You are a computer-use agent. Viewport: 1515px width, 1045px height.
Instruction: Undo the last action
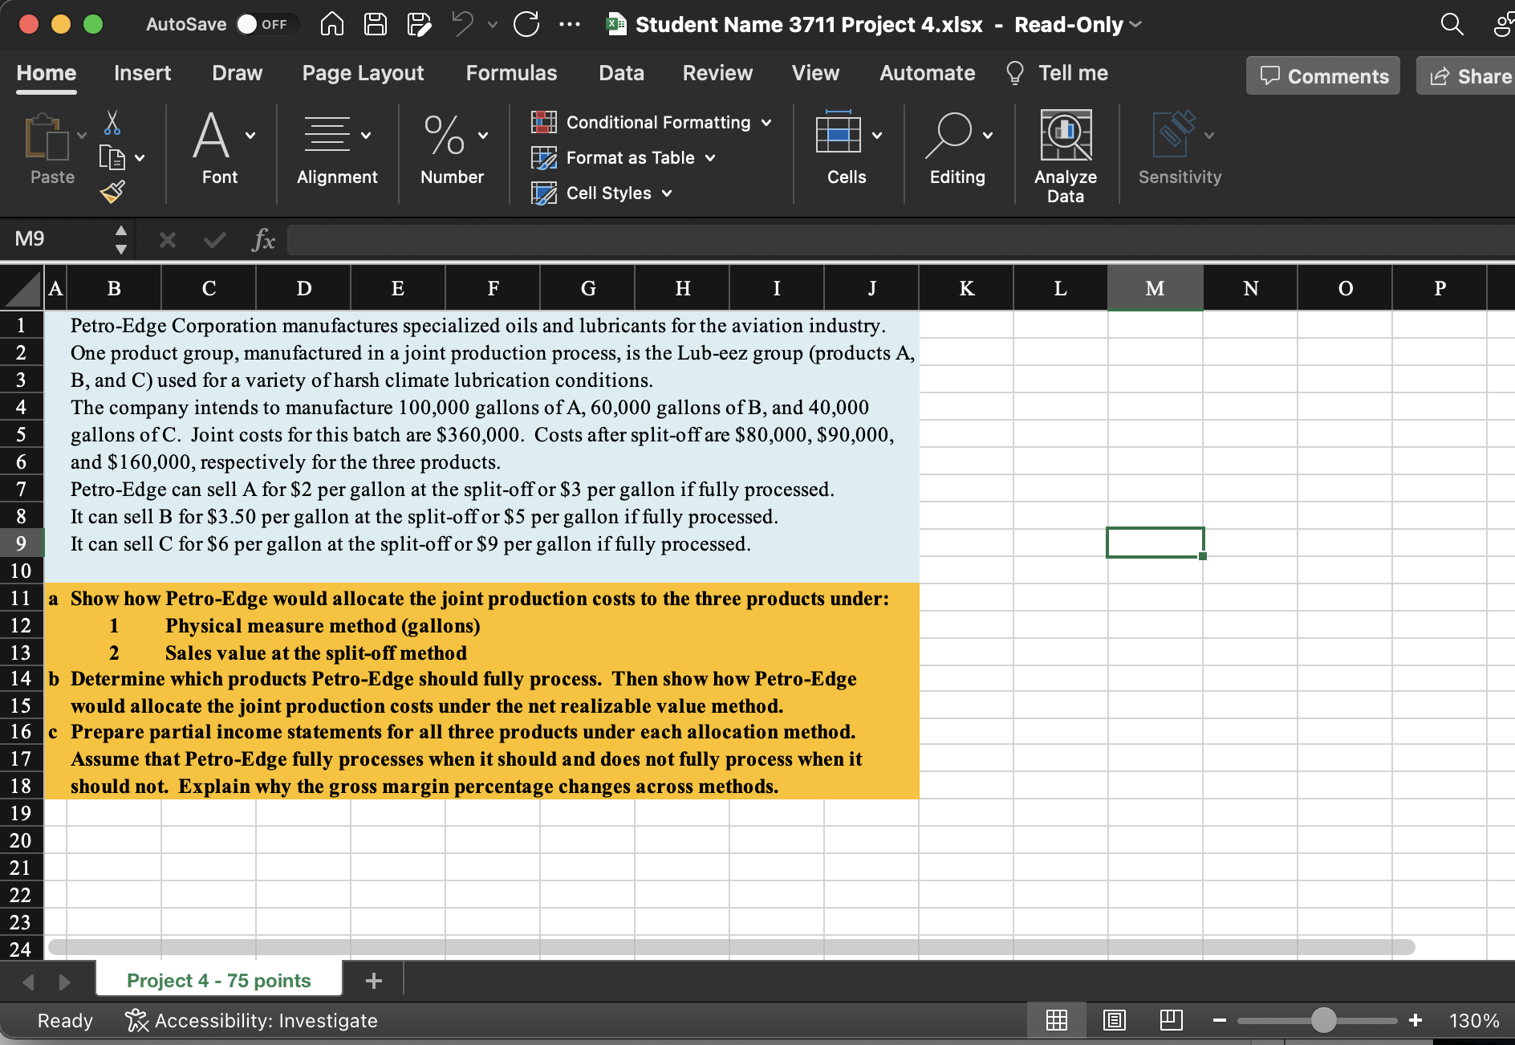[x=463, y=25]
